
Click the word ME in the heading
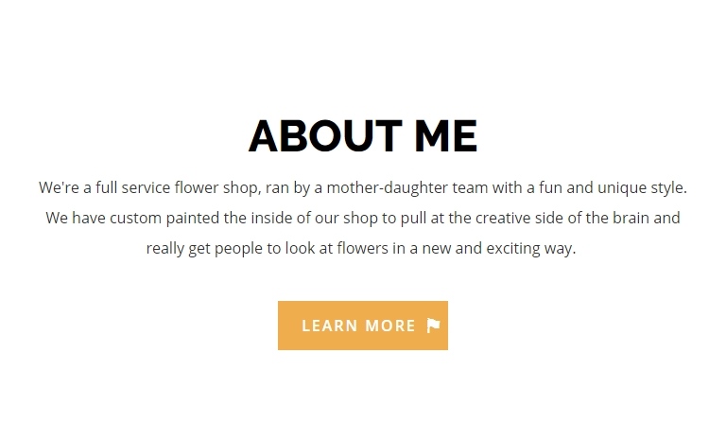(446, 136)
